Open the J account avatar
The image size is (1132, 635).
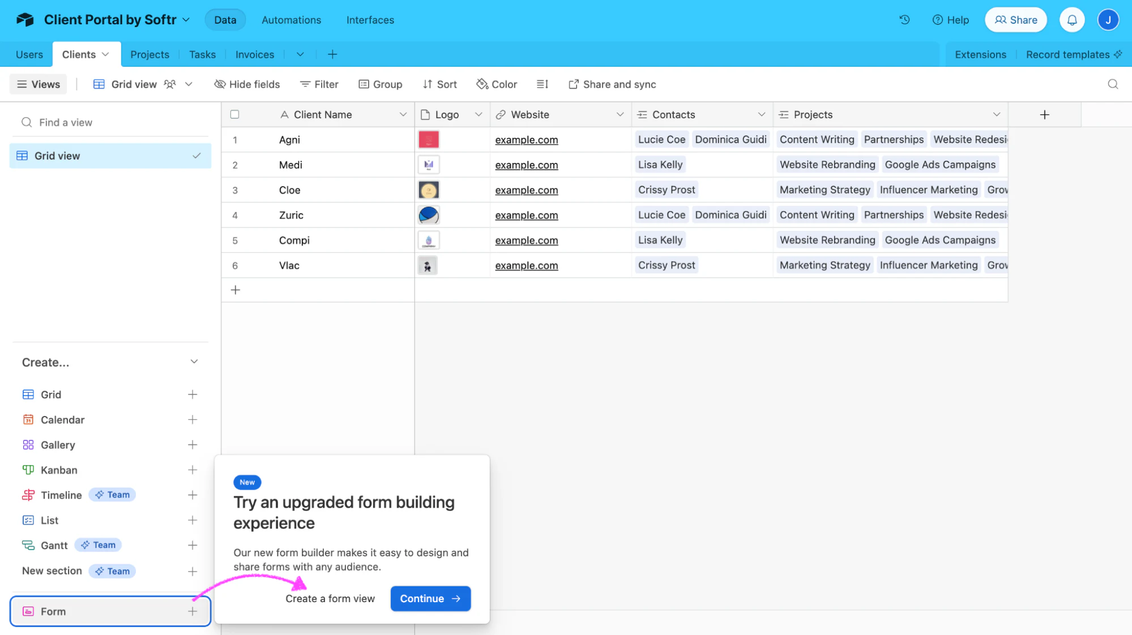point(1108,20)
